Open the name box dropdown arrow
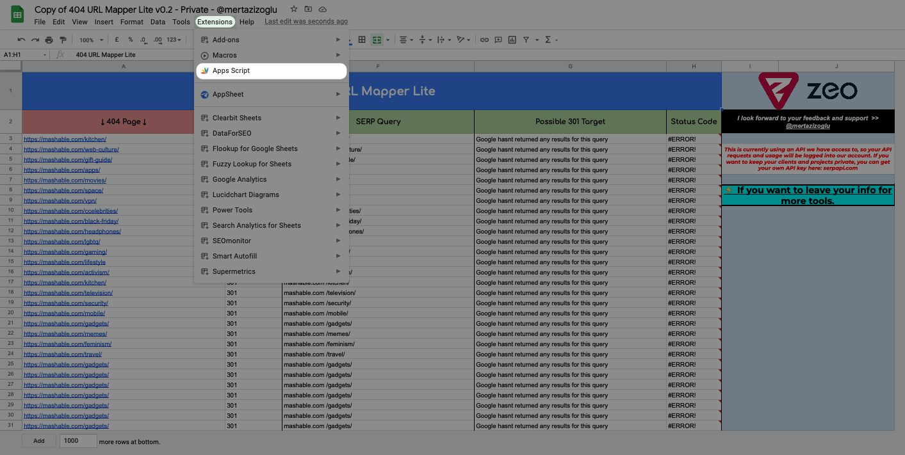Image resolution: width=905 pixels, height=455 pixels. click(45, 55)
